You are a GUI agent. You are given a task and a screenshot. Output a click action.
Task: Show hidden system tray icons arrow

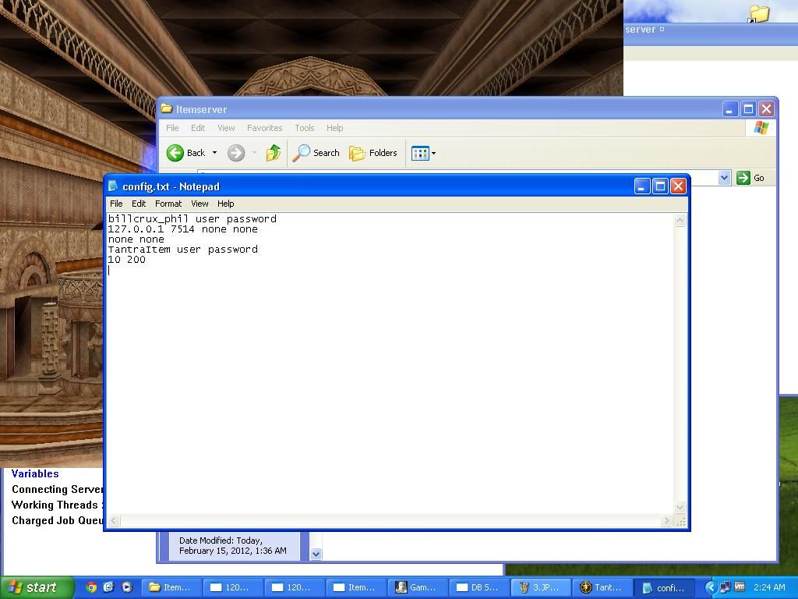tap(711, 587)
